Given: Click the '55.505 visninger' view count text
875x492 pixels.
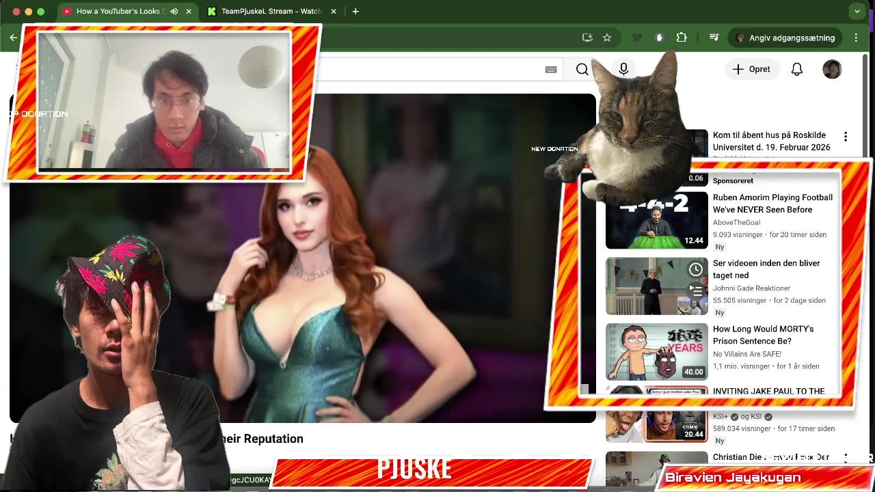Looking at the screenshot, I should point(740,300).
